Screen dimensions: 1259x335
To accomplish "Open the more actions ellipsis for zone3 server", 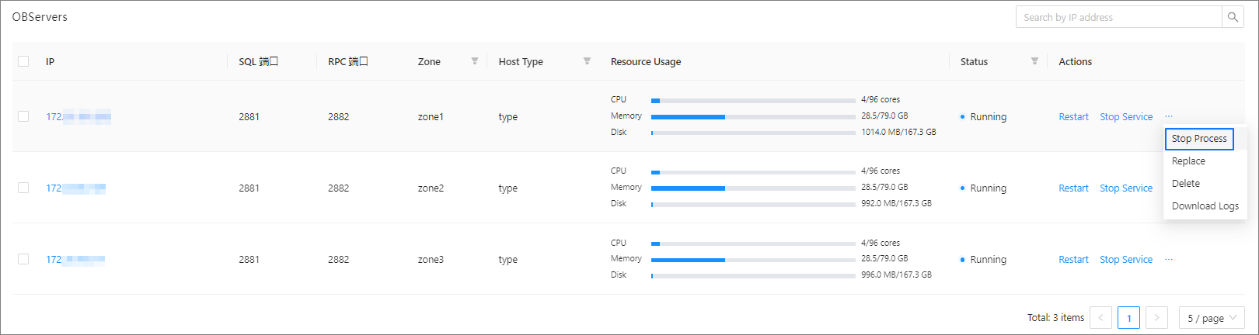I will pos(1169,260).
